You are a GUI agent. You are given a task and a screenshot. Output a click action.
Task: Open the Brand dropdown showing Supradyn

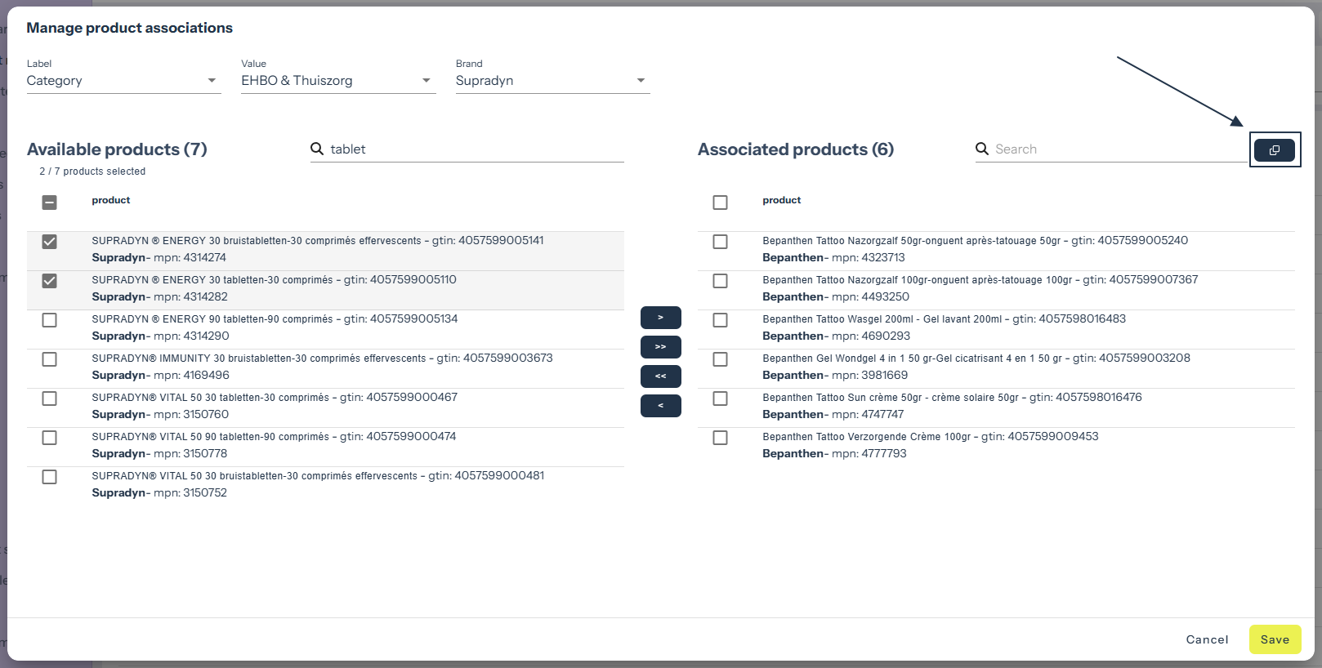552,81
